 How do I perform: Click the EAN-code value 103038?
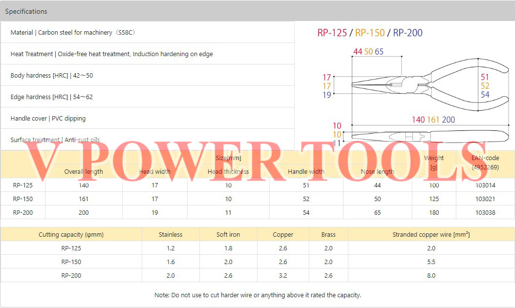click(x=485, y=212)
